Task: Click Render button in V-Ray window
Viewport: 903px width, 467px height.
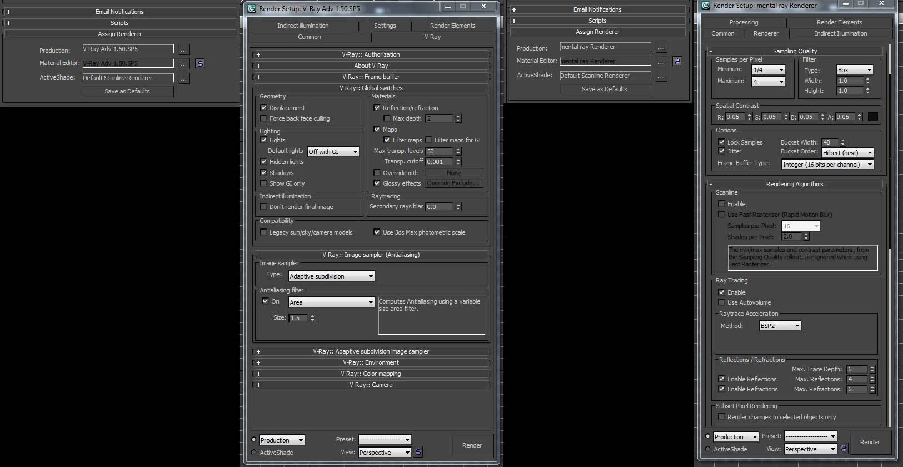Action: point(472,445)
